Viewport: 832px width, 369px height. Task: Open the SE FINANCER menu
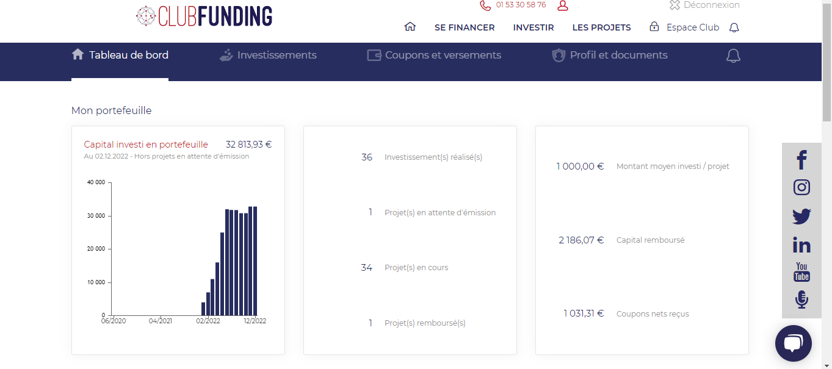pyautogui.click(x=465, y=27)
